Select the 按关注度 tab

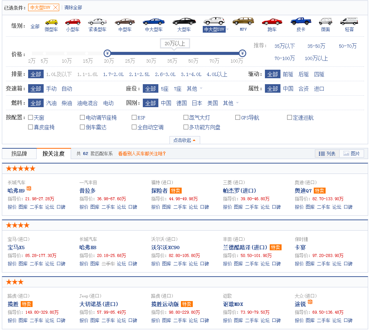tap(54, 154)
